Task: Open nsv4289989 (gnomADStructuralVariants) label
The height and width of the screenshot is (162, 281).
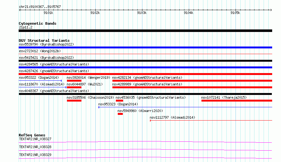Action: (x=147, y=84)
